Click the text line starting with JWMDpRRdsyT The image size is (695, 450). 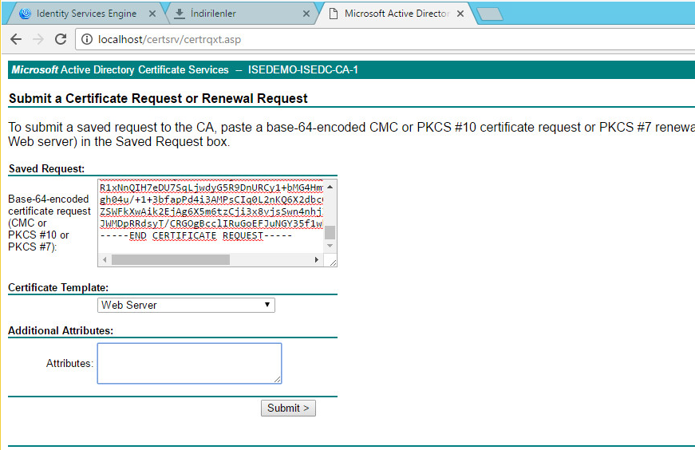click(211, 223)
